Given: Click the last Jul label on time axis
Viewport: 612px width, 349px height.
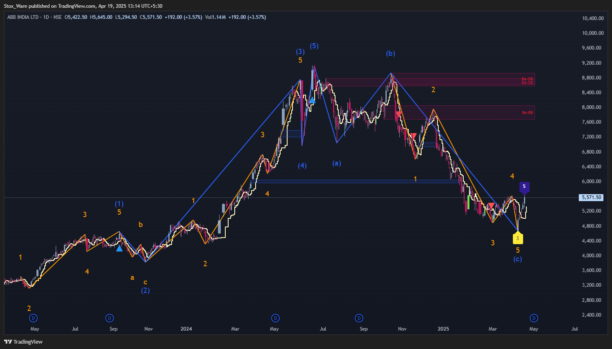Looking at the screenshot, I should tap(575, 329).
